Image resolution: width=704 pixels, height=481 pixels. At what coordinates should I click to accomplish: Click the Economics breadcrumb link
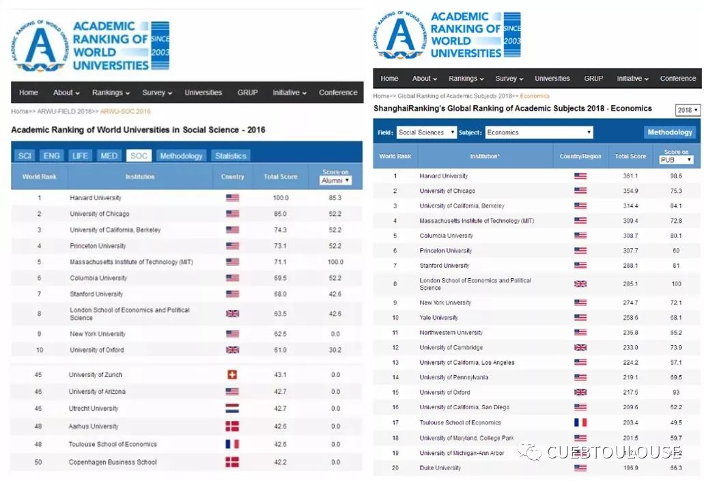point(535,96)
